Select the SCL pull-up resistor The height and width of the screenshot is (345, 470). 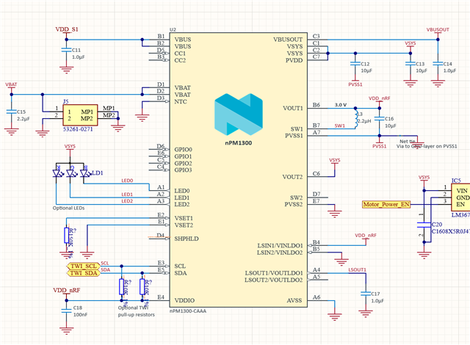point(121,286)
